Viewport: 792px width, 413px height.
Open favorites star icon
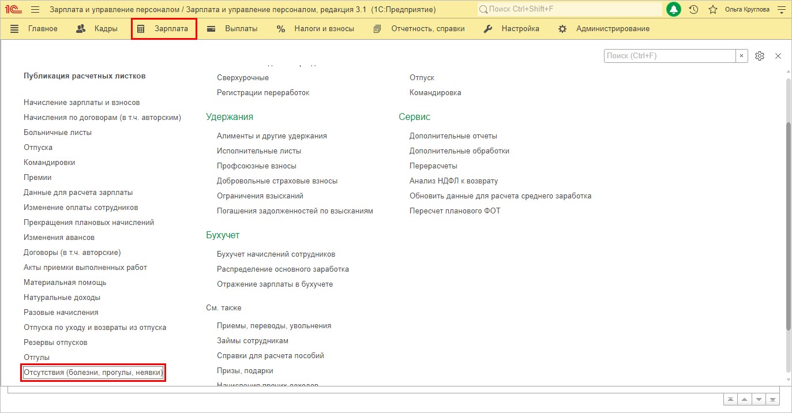coord(713,10)
